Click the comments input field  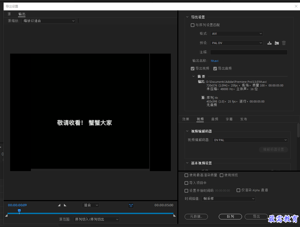tap(249, 52)
